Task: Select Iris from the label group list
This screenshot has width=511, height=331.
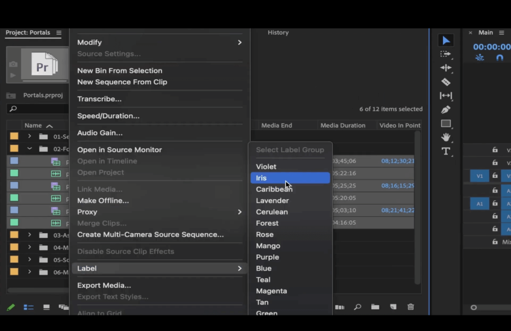Action: (x=290, y=178)
